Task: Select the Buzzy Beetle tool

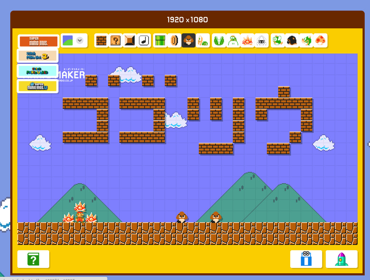Action: [x=292, y=40]
